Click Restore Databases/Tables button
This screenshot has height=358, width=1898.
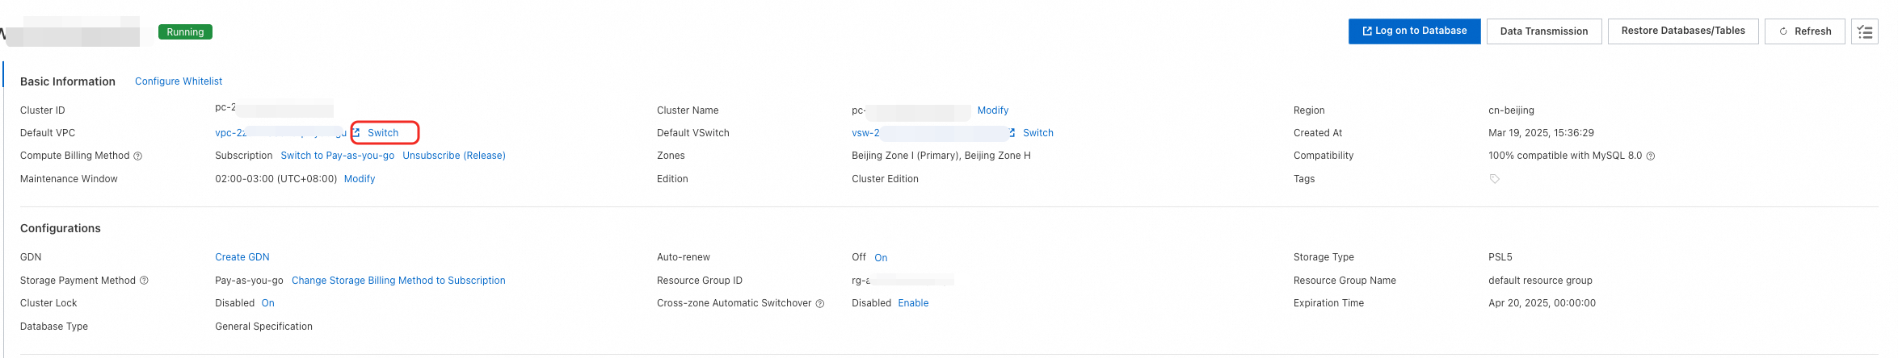click(x=1683, y=31)
